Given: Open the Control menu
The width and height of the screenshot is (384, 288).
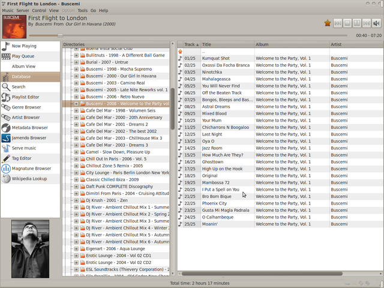Looking at the screenshot, I should click(39, 11).
